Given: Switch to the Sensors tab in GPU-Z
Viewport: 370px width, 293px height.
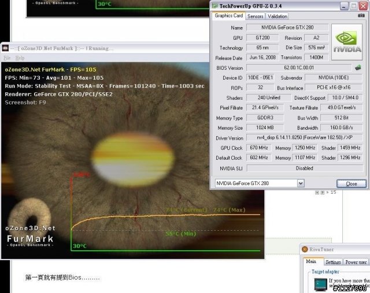Looking at the screenshot, I should coord(255,16).
